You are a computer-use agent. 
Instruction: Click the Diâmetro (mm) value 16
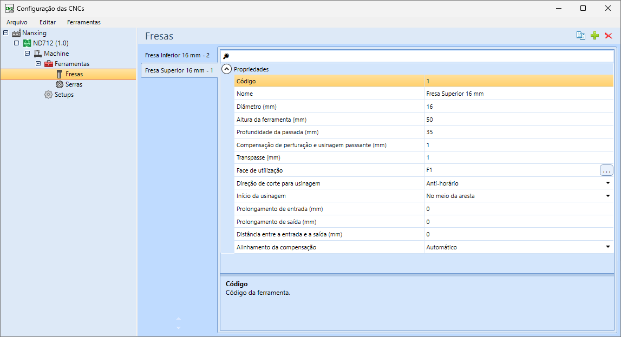pyautogui.click(x=519, y=107)
